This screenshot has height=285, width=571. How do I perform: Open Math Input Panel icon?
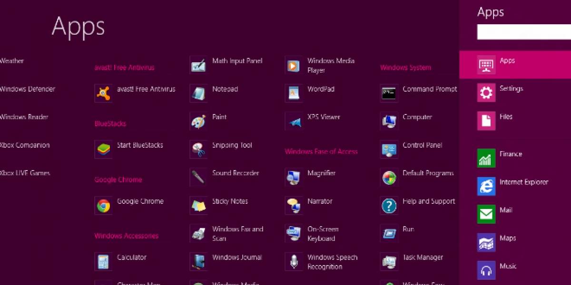click(198, 65)
